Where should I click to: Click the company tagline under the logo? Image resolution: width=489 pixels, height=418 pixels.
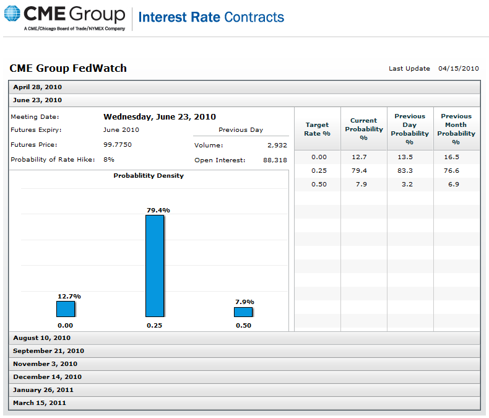pos(74,28)
